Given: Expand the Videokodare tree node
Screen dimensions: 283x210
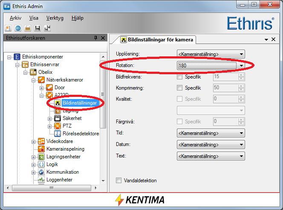Looking at the screenshot, I should tap(33, 142).
